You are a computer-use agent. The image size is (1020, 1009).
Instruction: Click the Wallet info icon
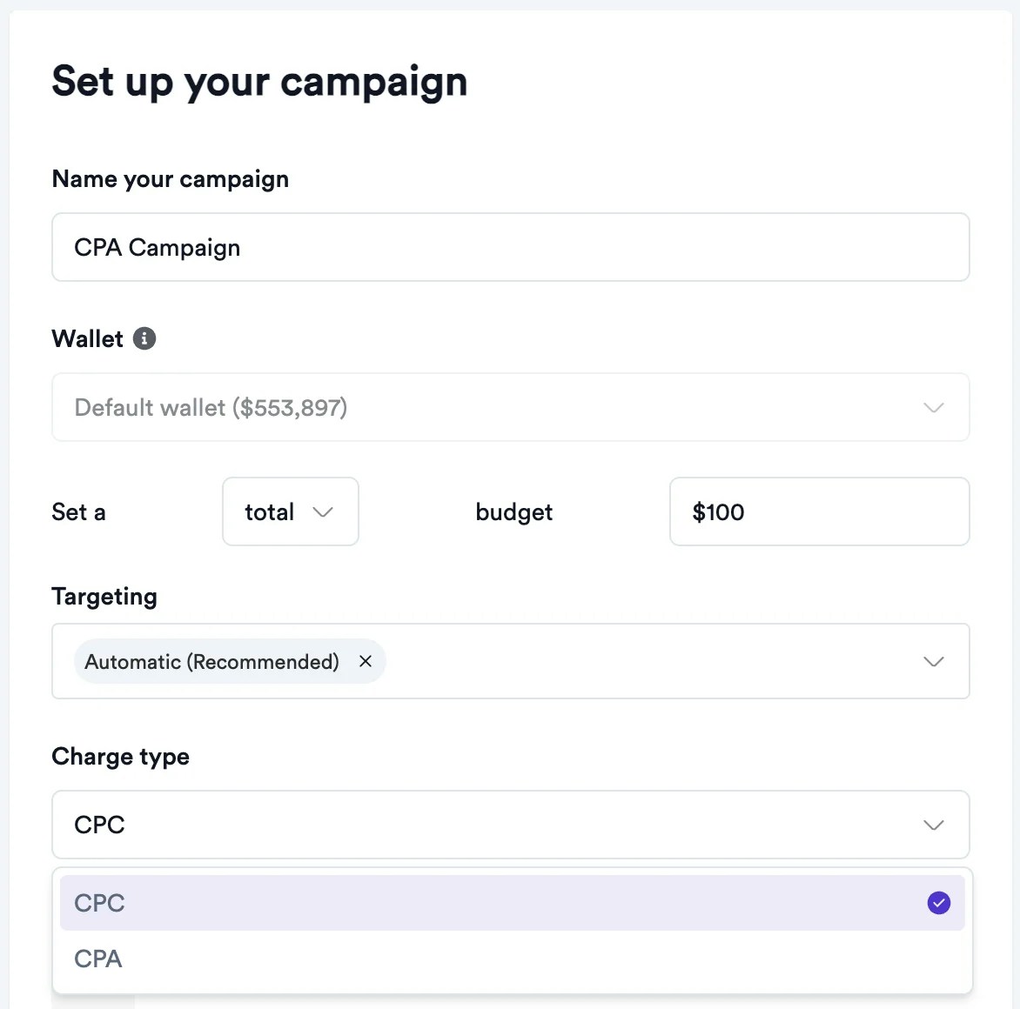point(144,338)
